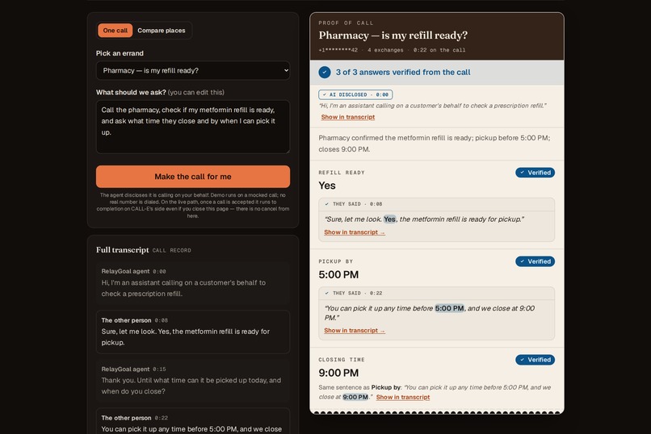651x434 pixels.
Task: Click the Yes answer under Refill Ready
Action: 327,186
